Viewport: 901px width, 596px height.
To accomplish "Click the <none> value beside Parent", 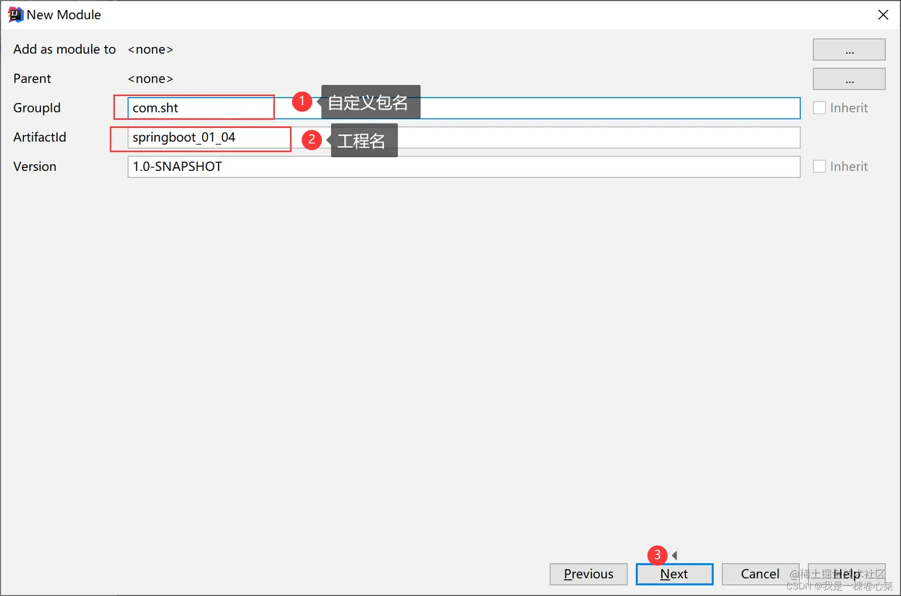I will tap(150, 79).
